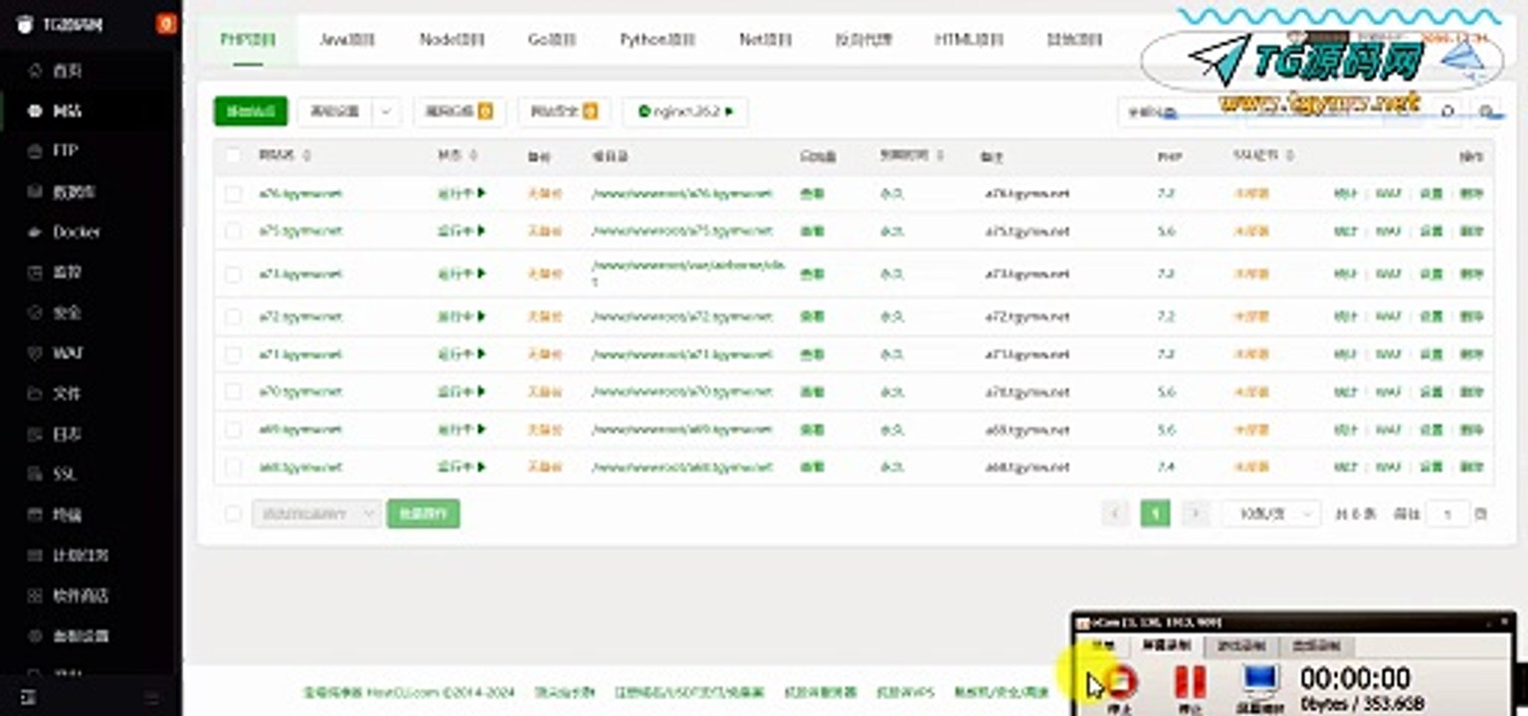Switch to the Go项目 tab
The width and height of the screenshot is (1528, 716).
point(551,40)
